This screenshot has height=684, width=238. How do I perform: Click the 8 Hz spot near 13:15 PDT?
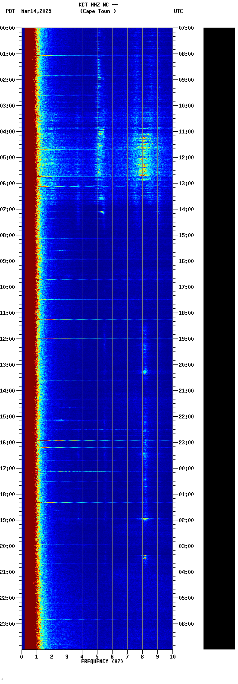145,371
